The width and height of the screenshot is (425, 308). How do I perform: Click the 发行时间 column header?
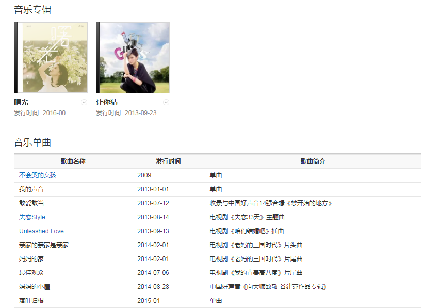(168, 161)
